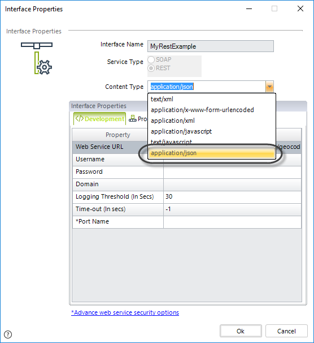Click the Ok button
This screenshot has width=314, height=343.
point(241,331)
